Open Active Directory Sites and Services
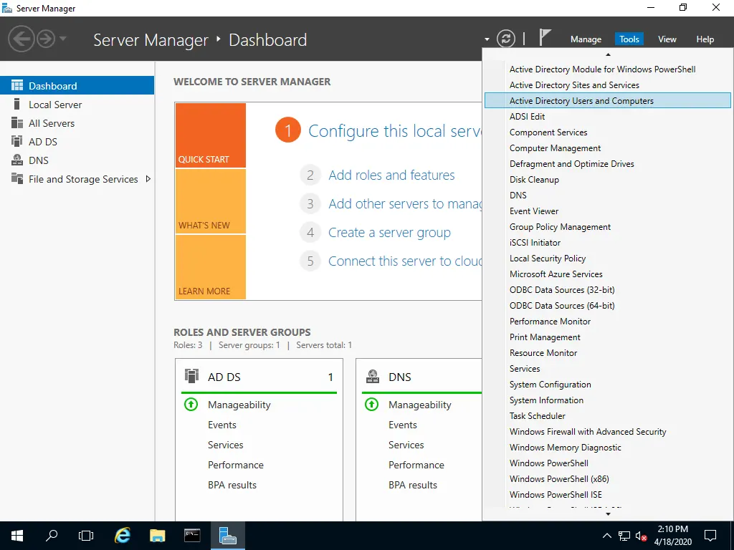734x550 pixels. [608, 85]
